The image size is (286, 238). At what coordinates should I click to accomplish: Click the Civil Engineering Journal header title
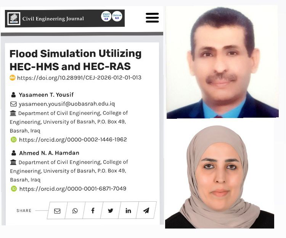pos(53,18)
